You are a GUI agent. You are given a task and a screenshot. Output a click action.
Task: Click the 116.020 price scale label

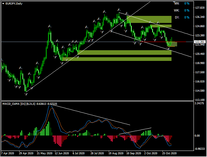(200, 82)
